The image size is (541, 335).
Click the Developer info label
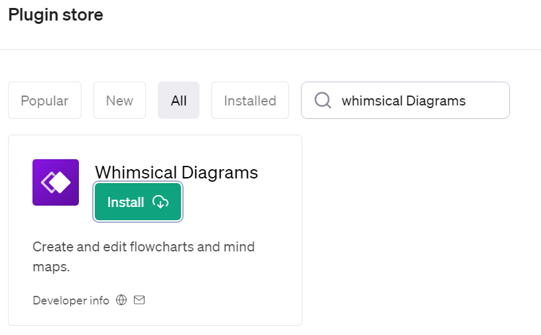point(71,301)
